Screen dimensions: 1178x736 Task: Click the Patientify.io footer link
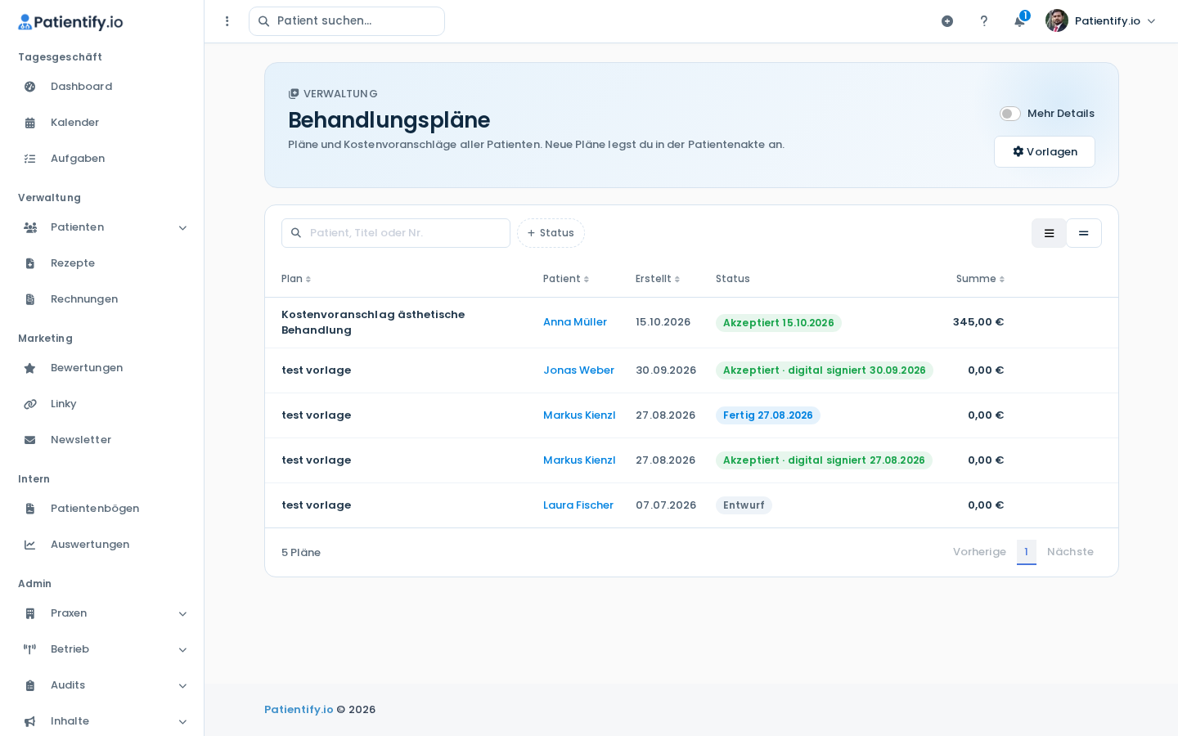(299, 710)
